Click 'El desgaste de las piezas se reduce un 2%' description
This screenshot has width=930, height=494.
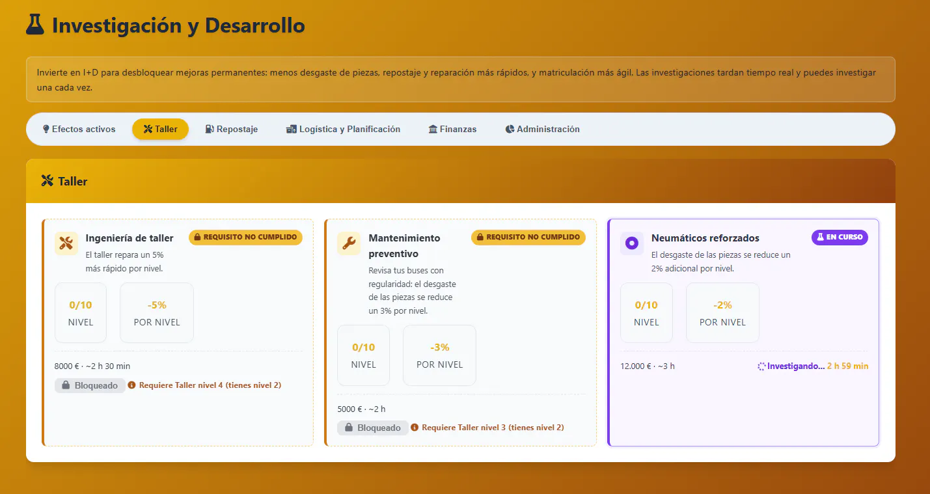[x=721, y=262]
